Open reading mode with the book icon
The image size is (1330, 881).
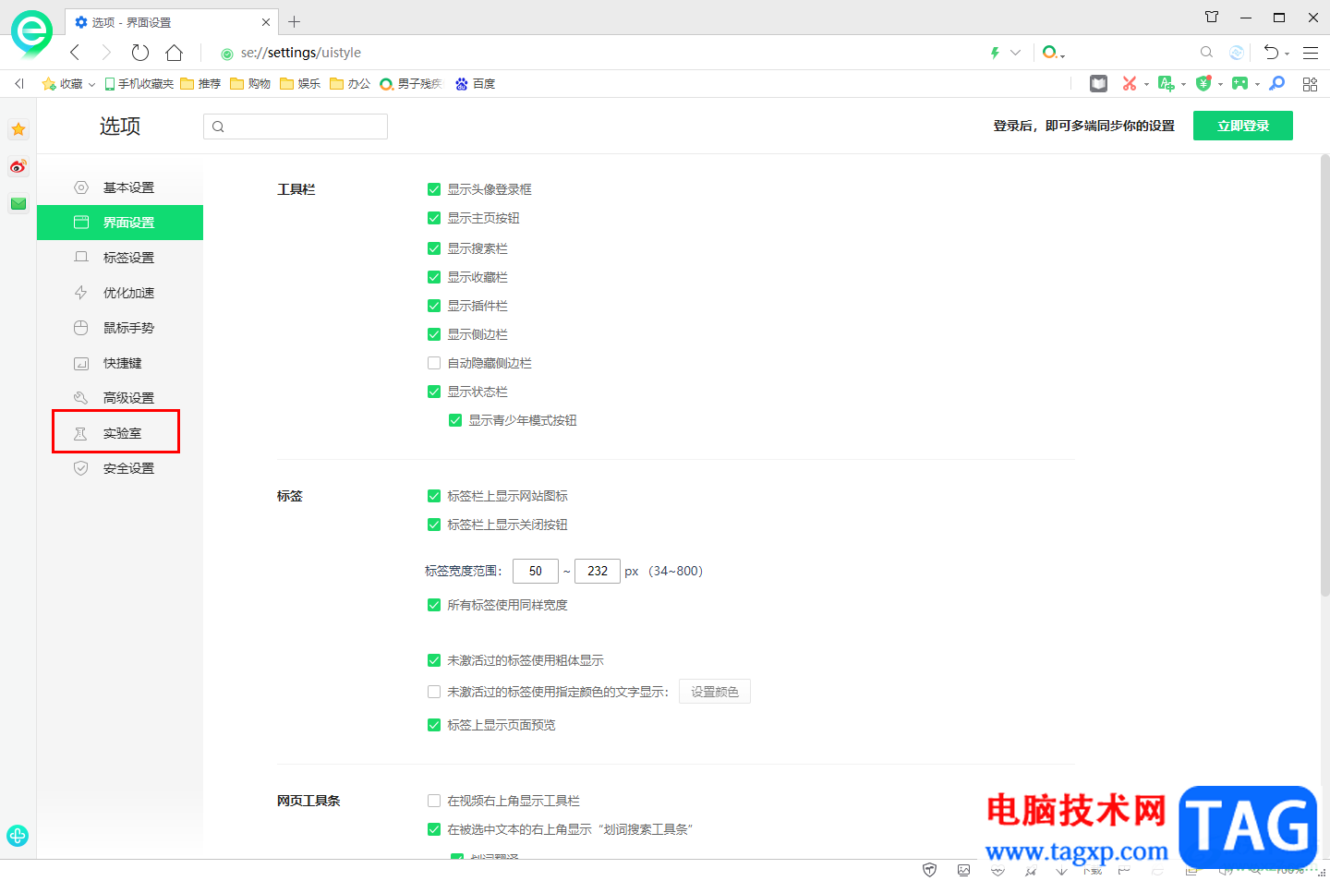click(x=1098, y=83)
